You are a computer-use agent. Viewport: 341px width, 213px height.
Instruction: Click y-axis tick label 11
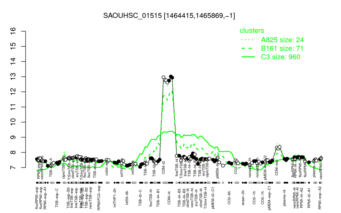[x=13, y=107]
